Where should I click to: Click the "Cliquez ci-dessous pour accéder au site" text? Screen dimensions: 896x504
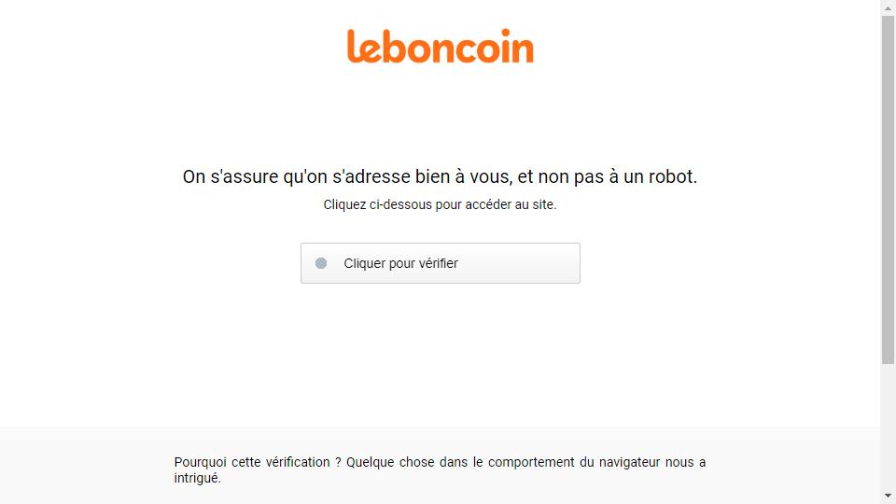440,204
